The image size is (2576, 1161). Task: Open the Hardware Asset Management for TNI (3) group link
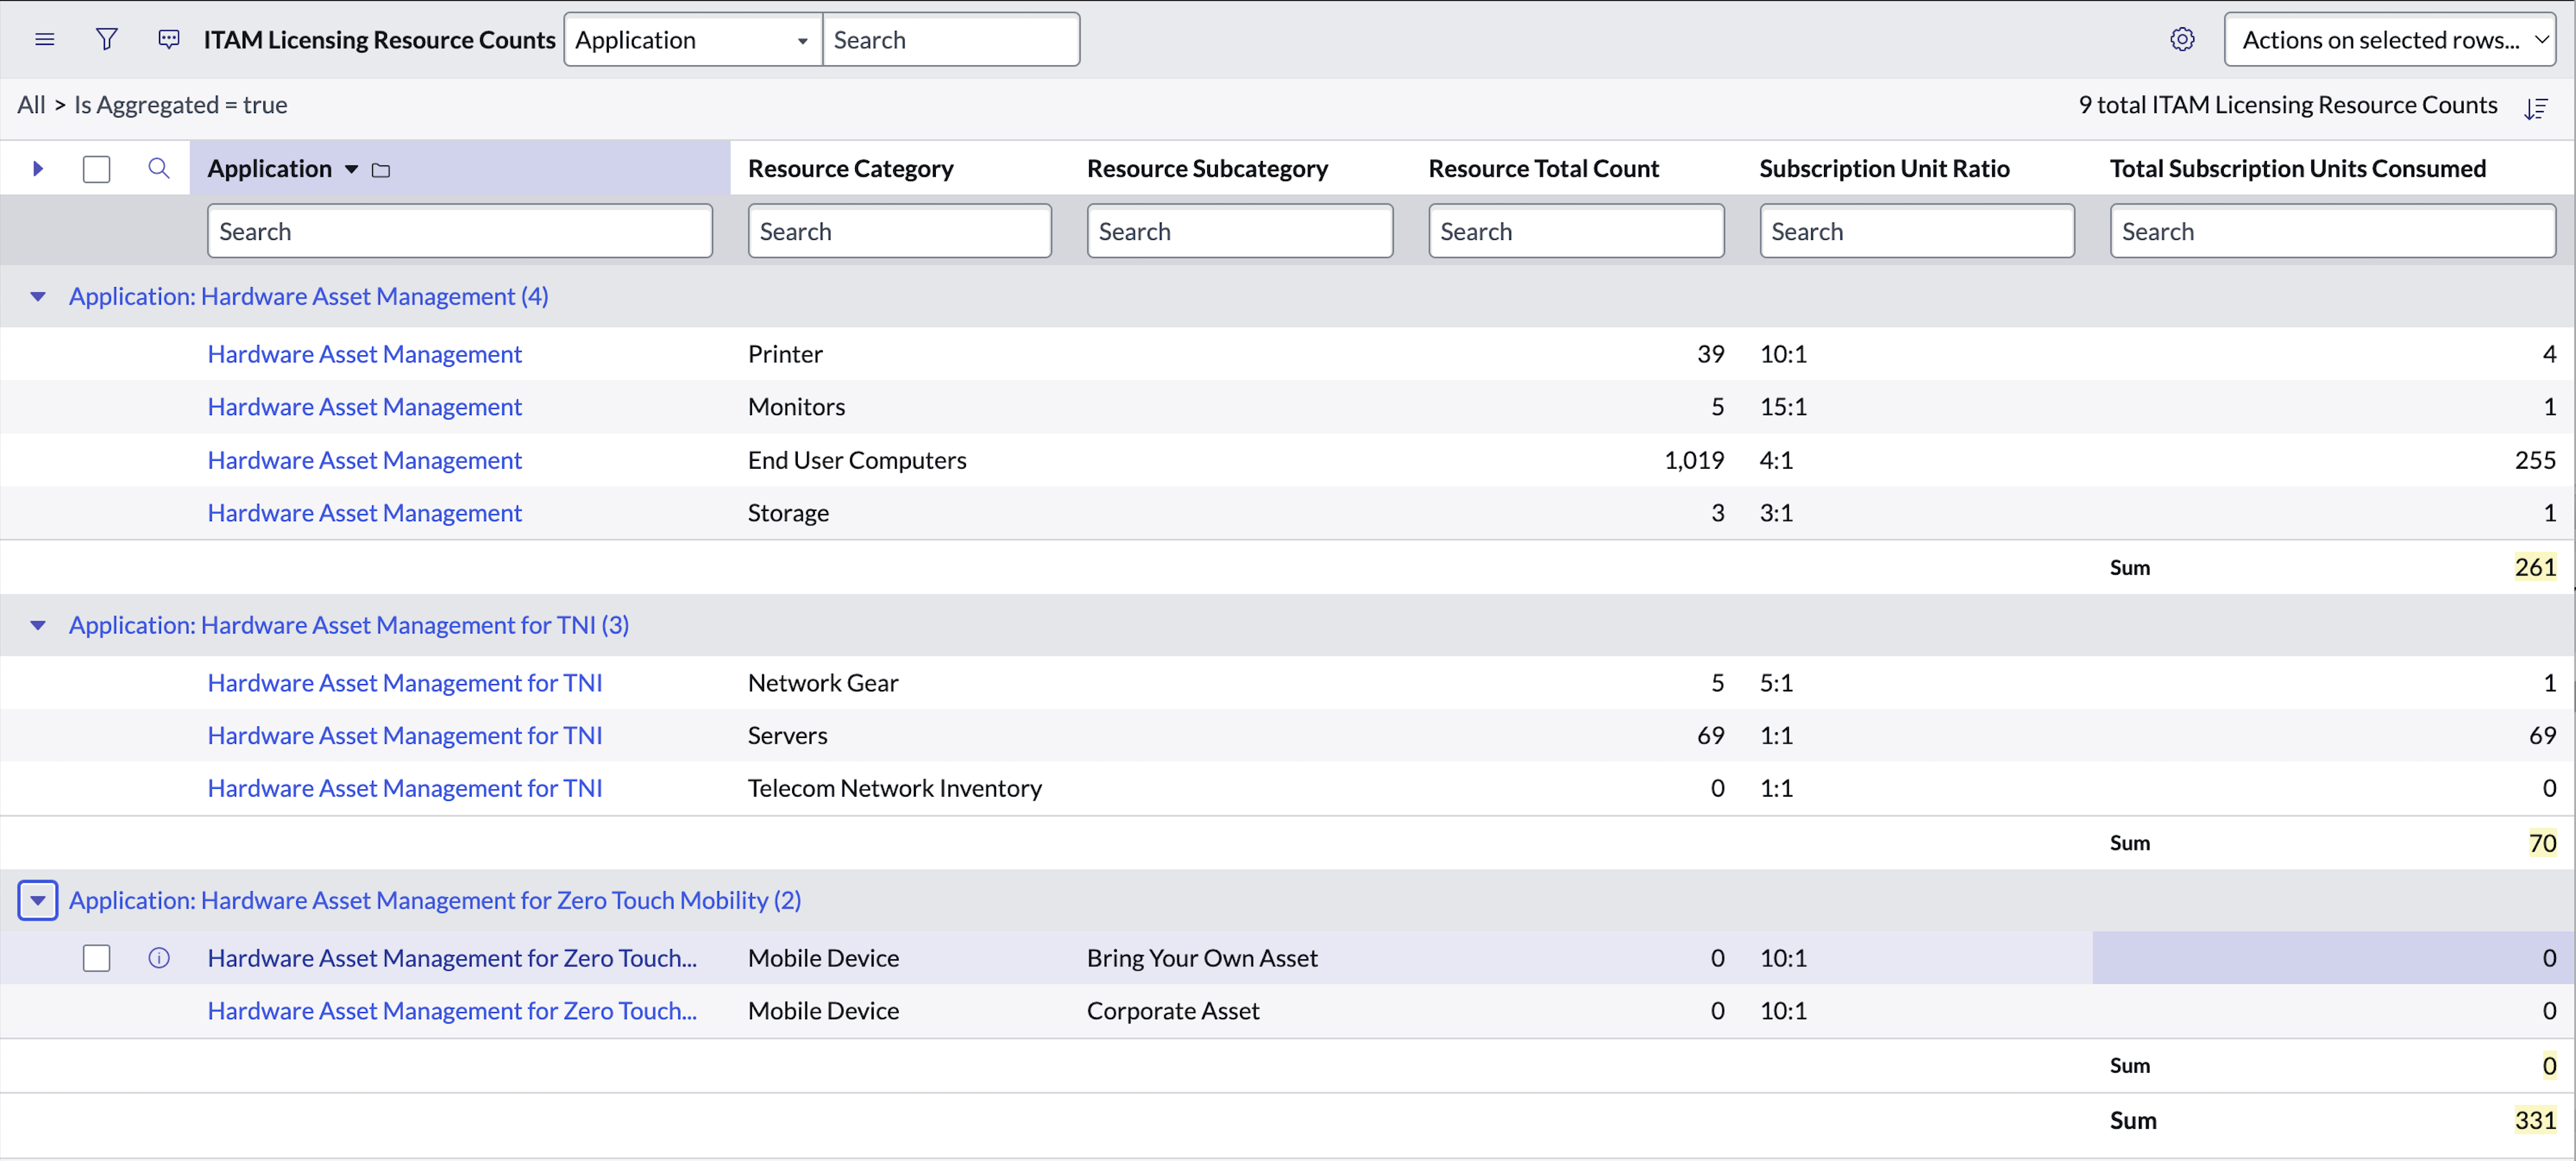tap(349, 625)
